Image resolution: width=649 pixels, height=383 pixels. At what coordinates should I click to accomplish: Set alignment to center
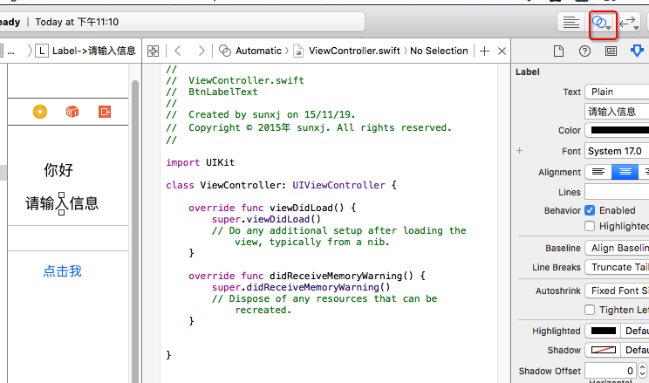625,172
